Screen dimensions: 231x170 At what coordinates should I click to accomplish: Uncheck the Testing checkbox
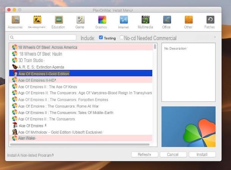click(x=101, y=37)
